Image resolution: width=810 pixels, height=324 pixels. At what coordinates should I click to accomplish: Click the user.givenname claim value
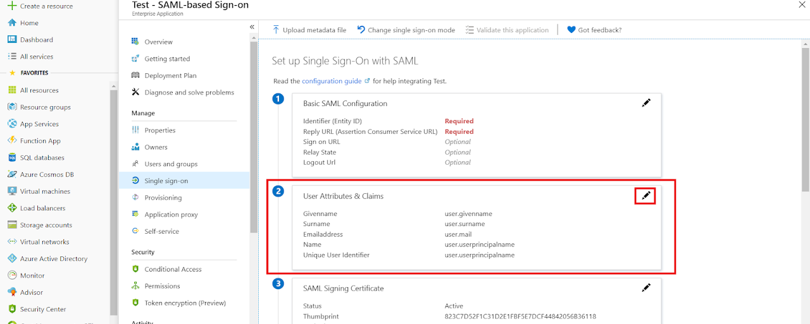click(x=468, y=213)
